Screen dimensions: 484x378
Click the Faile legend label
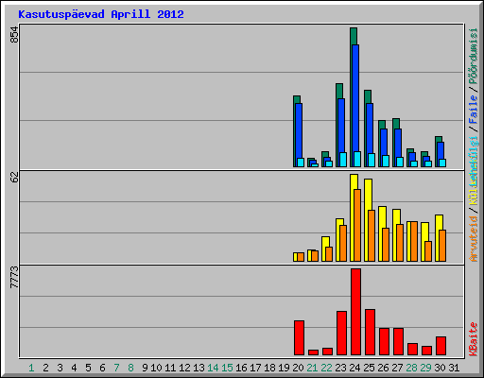pyautogui.click(x=474, y=110)
